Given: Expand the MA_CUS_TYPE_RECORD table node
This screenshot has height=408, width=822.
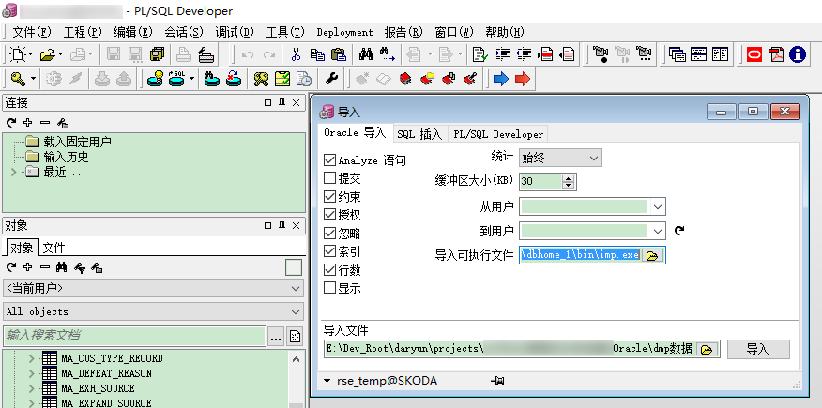Looking at the screenshot, I should click(x=32, y=358).
